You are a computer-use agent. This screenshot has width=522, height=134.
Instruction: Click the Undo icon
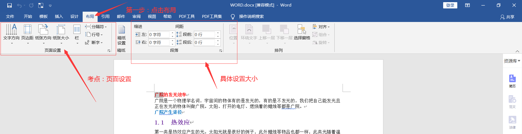pos(19,5)
